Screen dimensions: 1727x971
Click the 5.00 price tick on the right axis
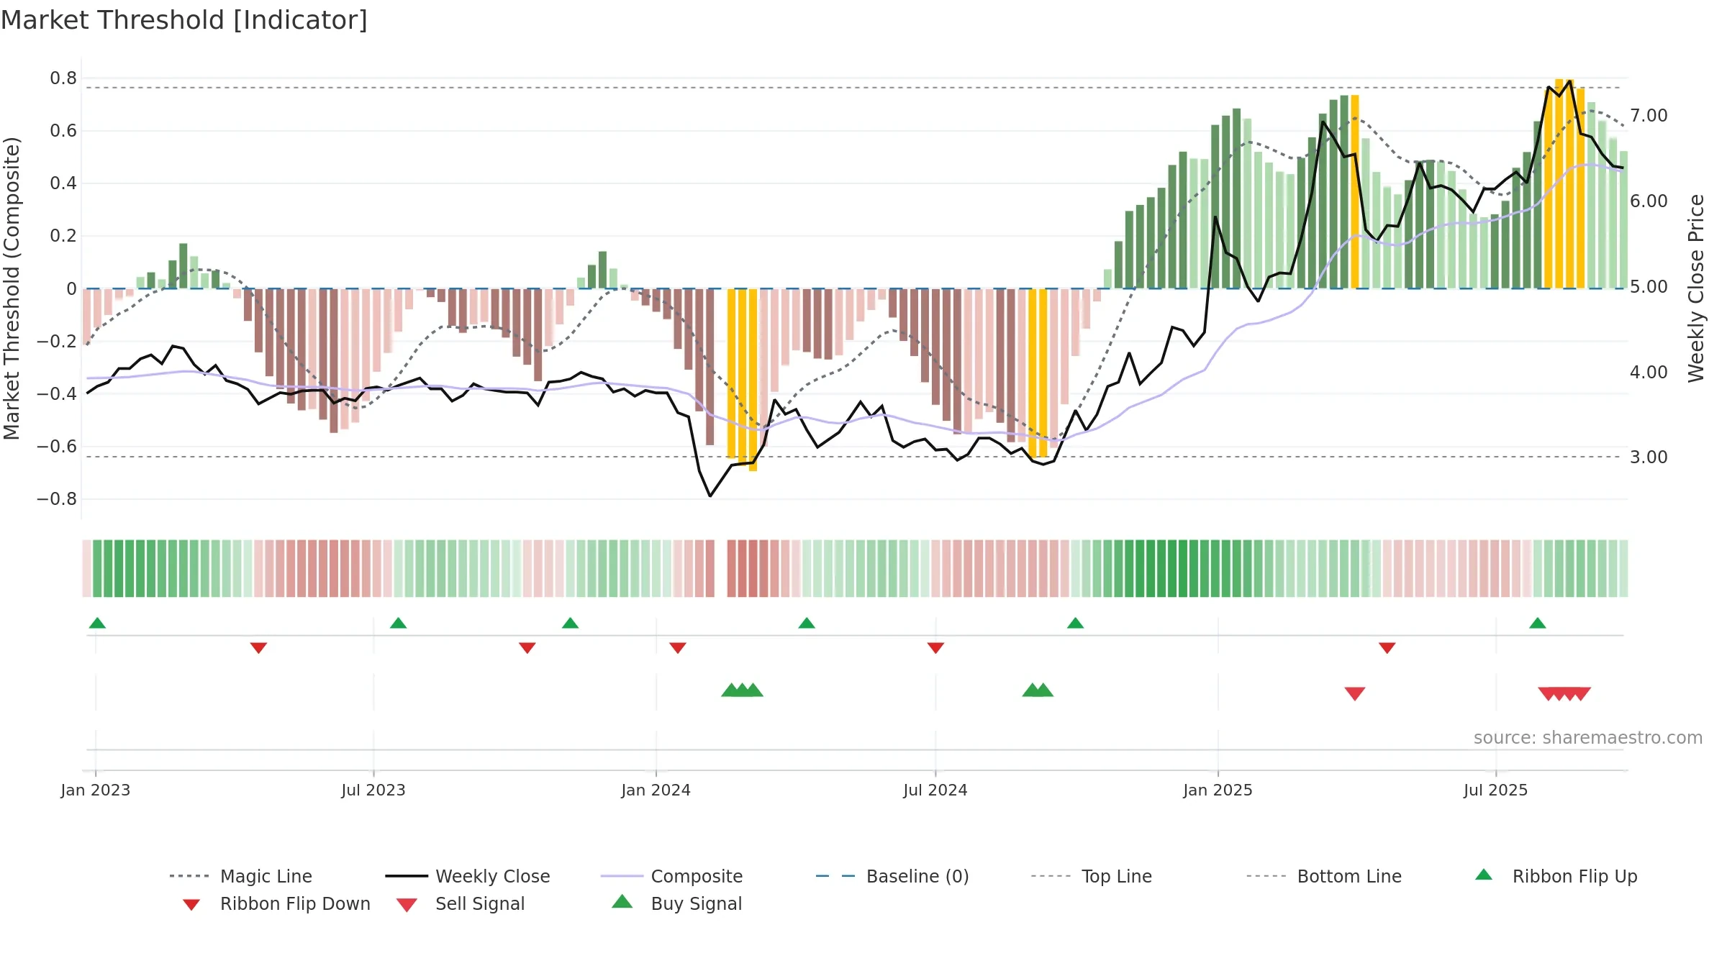[1649, 286]
